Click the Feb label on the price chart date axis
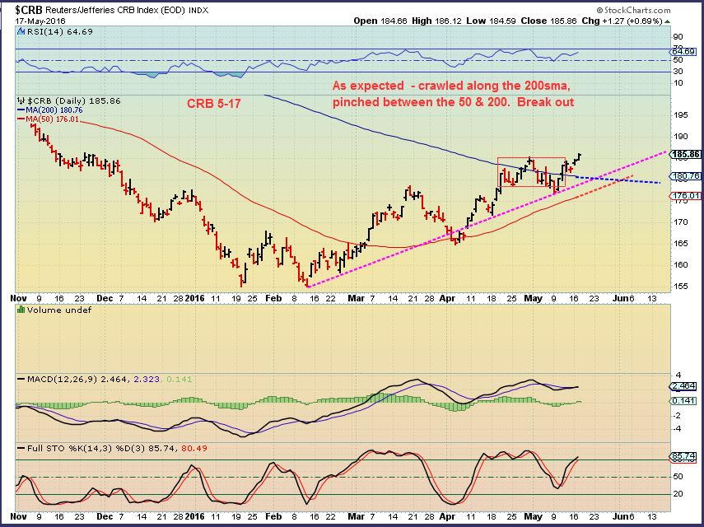This screenshot has height=527, width=704. [x=273, y=299]
